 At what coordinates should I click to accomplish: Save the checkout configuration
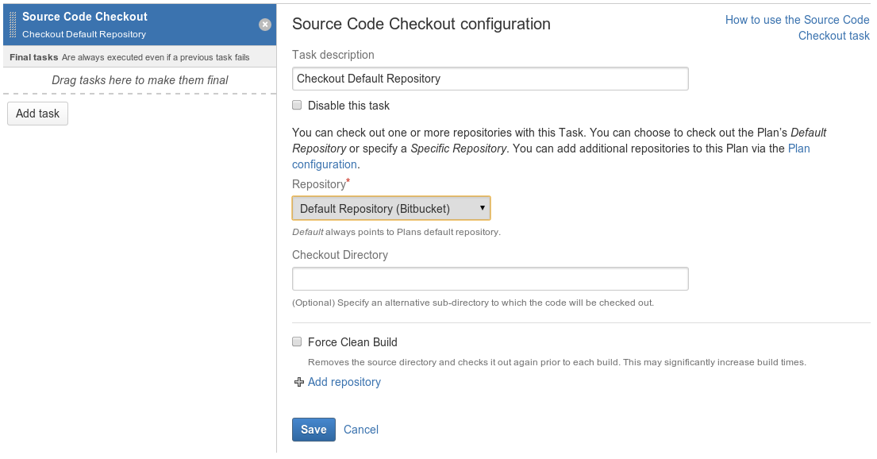313,430
